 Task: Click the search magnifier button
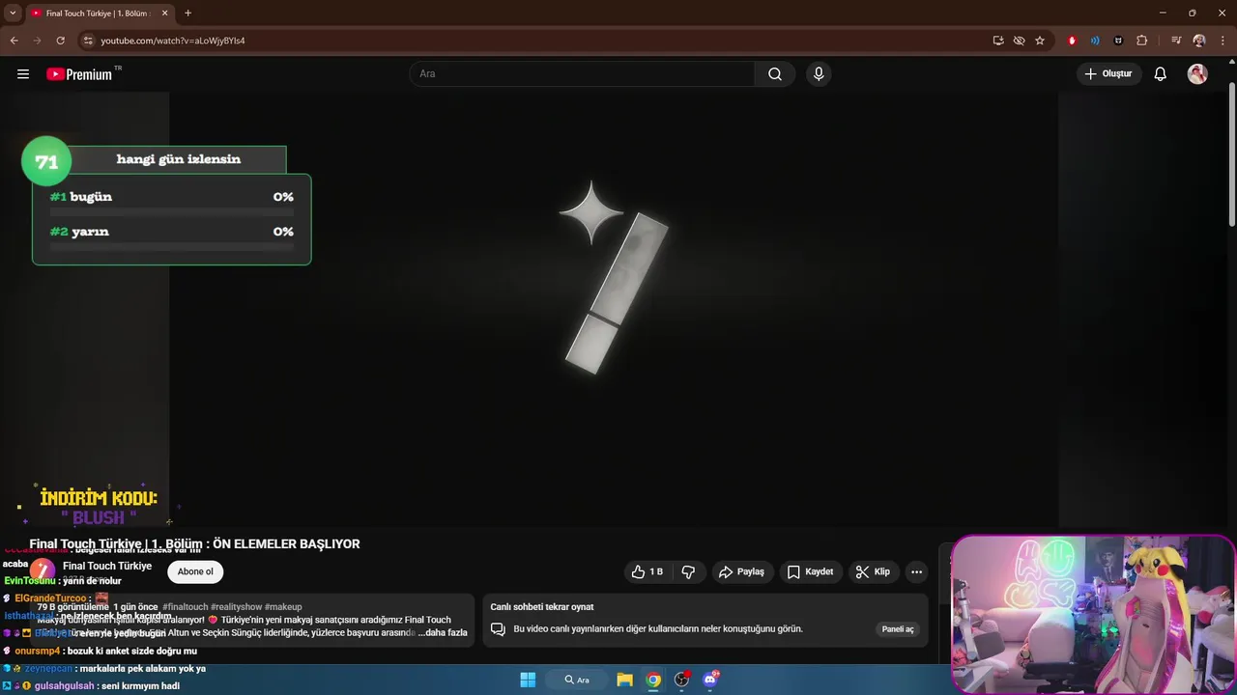(775, 74)
